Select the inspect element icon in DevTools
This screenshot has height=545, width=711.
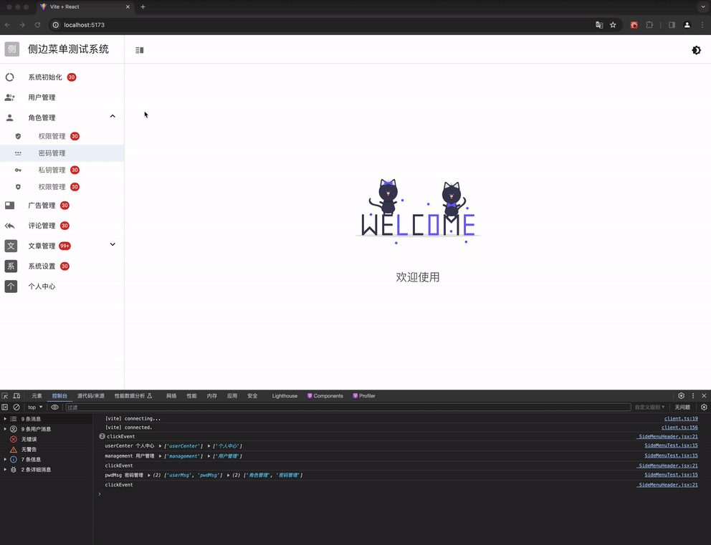pyautogui.click(x=5, y=395)
